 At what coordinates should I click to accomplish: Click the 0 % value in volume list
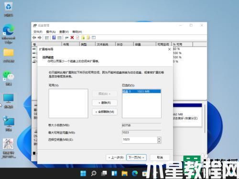click(175, 61)
